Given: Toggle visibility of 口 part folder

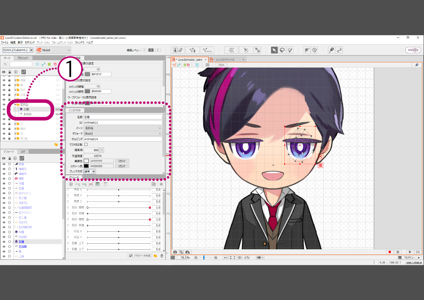Looking at the screenshot, I should (x=4, y=124).
